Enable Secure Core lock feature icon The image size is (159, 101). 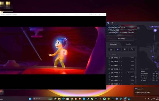[111, 49]
